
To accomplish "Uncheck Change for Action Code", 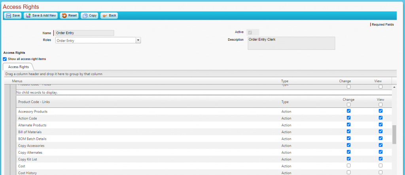I will (x=349, y=118).
